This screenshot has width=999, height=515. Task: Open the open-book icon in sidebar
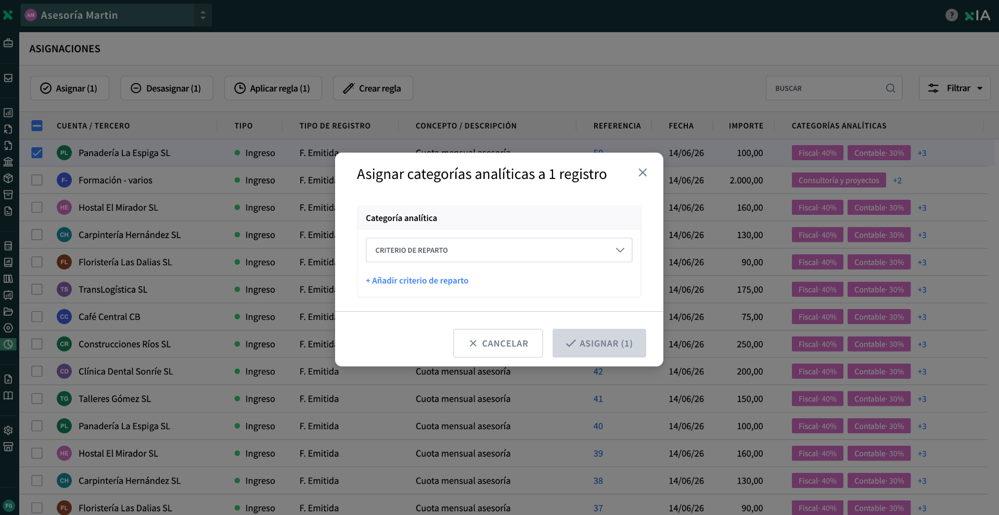pos(8,396)
